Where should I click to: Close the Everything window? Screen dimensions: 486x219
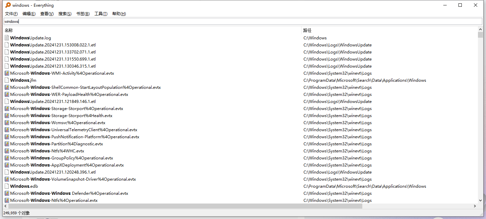coord(476,5)
